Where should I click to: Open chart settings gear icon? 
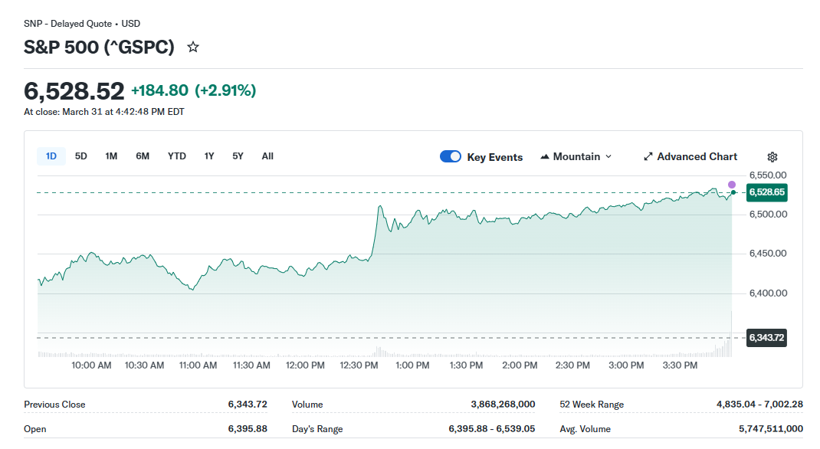click(x=772, y=157)
